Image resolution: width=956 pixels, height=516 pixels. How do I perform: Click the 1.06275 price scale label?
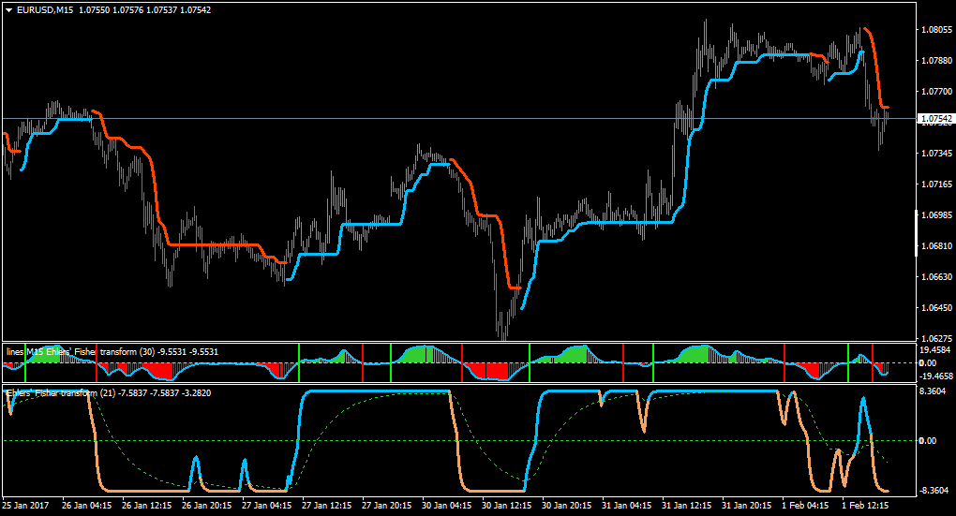point(936,338)
